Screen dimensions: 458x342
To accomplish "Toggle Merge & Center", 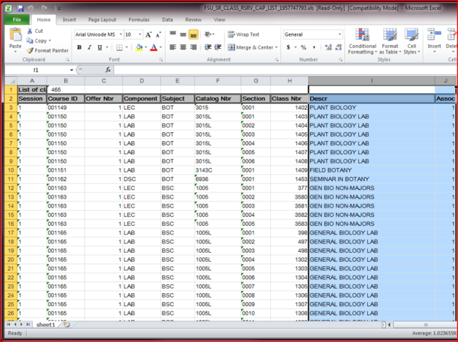I will pyautogui.click(x=250, y=47).
